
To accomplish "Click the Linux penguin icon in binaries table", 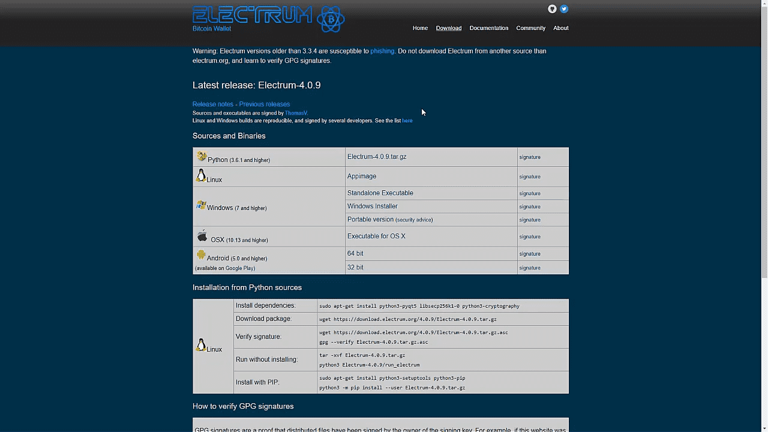I will tap(201, 175).
